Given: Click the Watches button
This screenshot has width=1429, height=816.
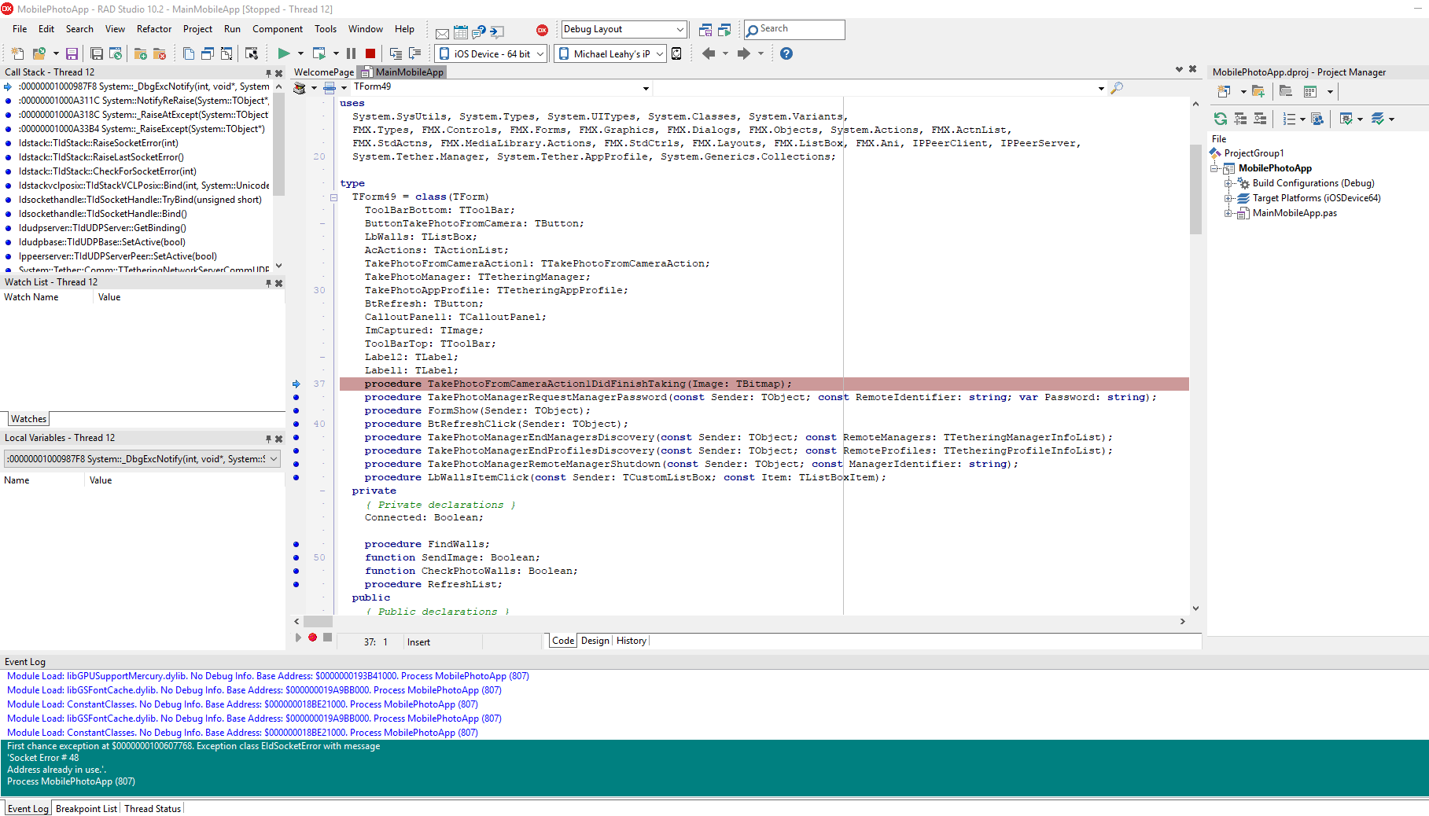Looking at the screenshot, I should [28, 418].
